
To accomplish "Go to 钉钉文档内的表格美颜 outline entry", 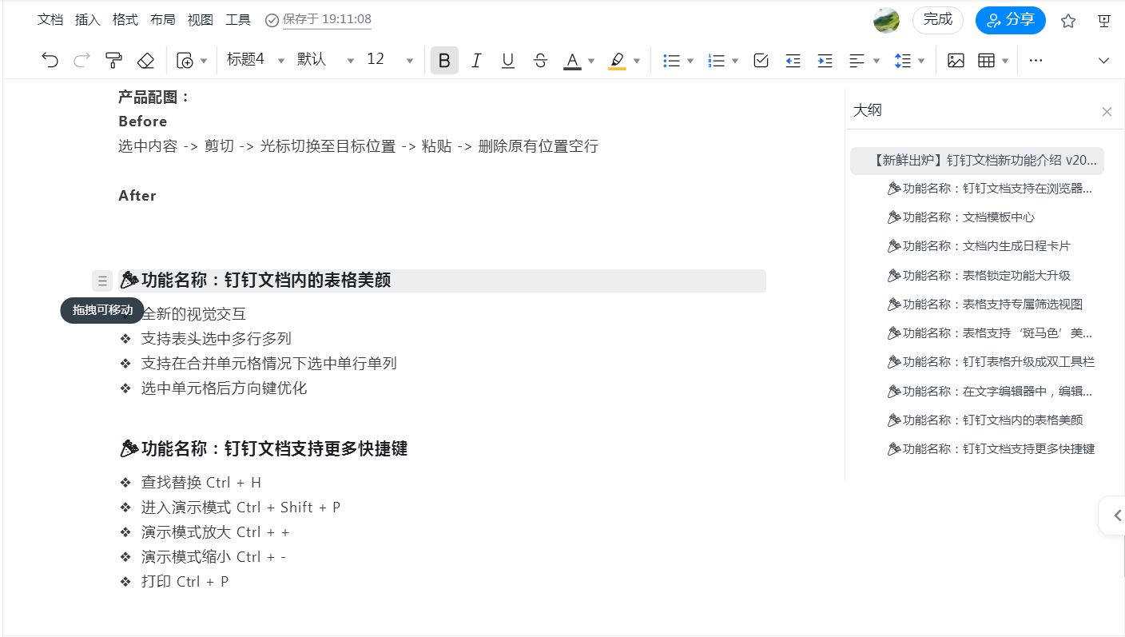I will coord(991,420).
